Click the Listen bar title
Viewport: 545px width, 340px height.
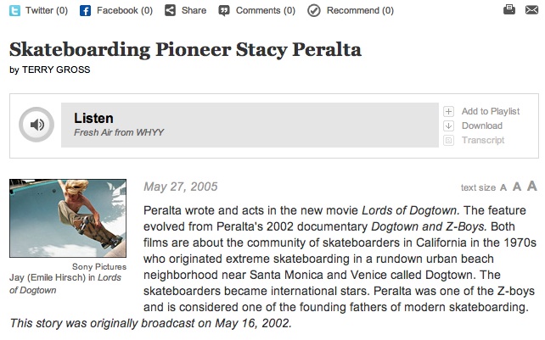click(x=93, y=119)
